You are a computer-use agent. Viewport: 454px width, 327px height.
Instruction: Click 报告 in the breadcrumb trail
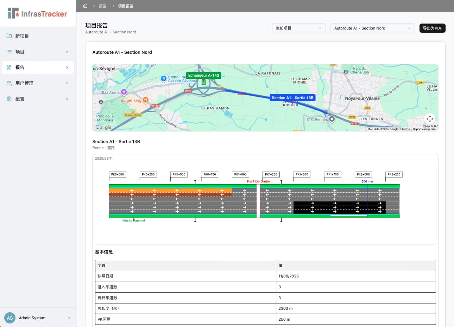[102, 6]
